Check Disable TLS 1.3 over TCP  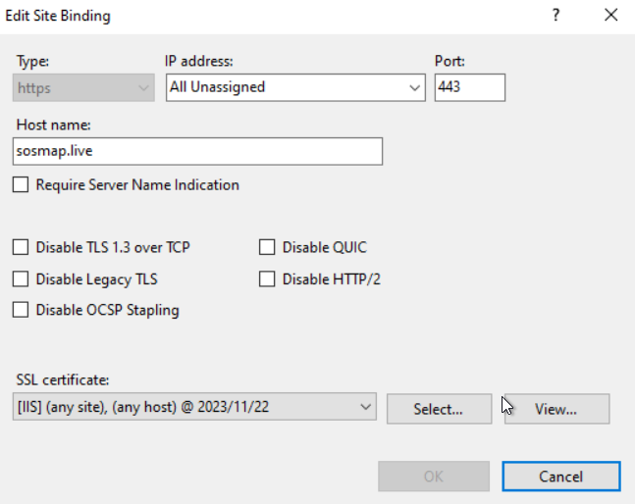click(21, 247)
